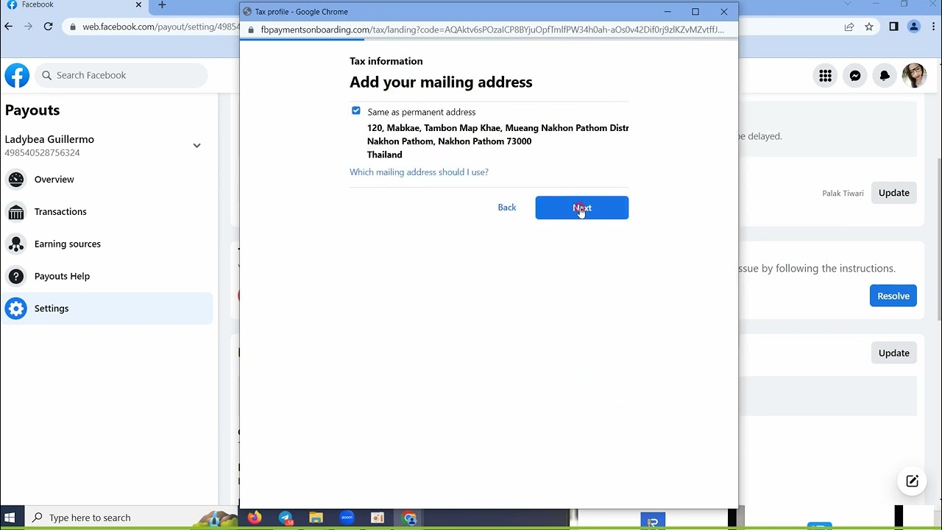
Task: Click the Tax profile popup address bar
Action: point(489,30)
